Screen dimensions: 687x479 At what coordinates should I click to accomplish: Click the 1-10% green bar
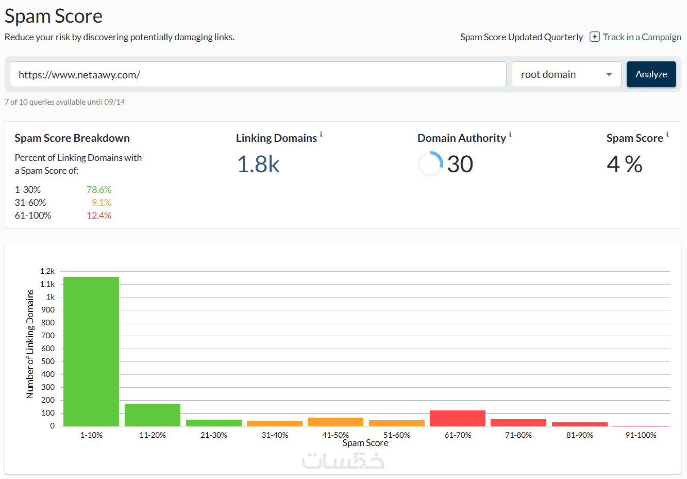click(x=91, y=351)
